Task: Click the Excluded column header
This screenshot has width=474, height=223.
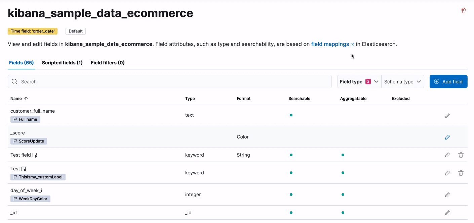Action: click(401, 99)
